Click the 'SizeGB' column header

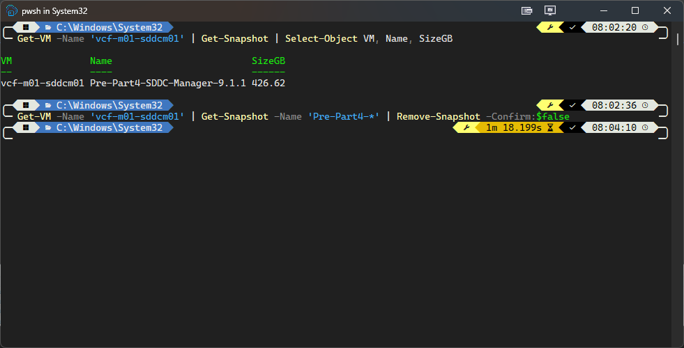[268, 61]
